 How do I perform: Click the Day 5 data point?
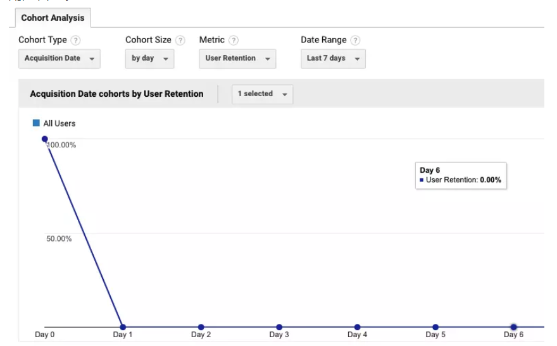coord(435,327)
